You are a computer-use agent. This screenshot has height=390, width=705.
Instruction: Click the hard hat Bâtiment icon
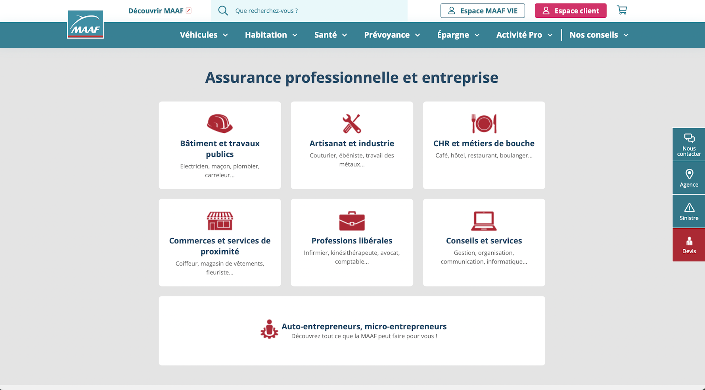tap(219, 124)
